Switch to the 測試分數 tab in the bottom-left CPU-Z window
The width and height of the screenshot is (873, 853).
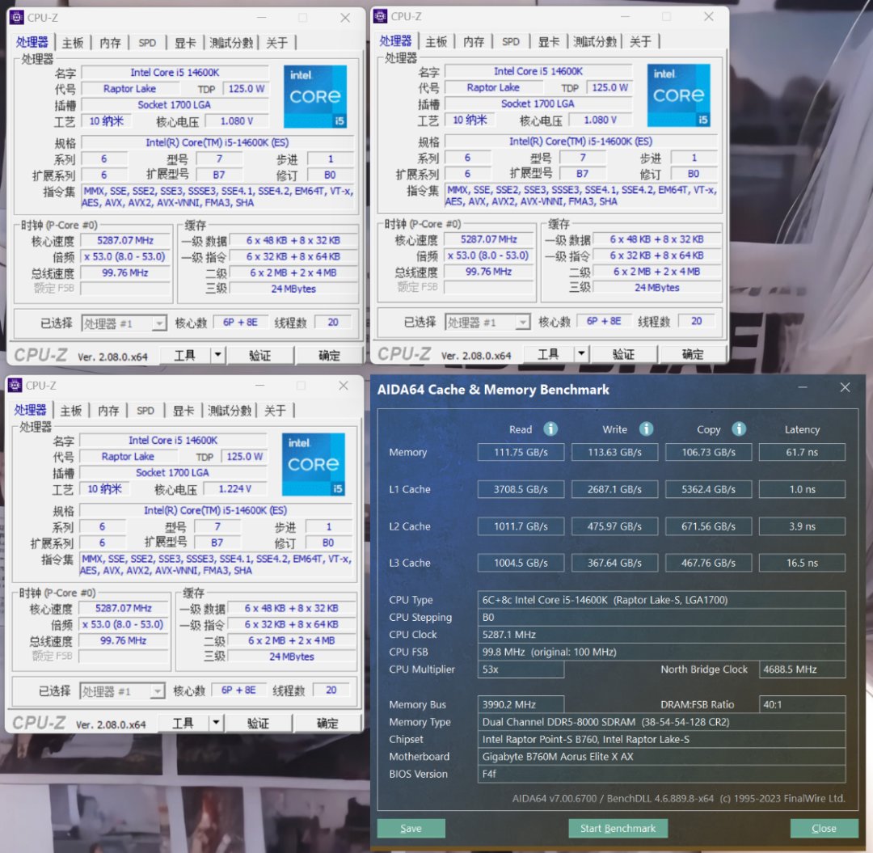click(x=230, y=411)
